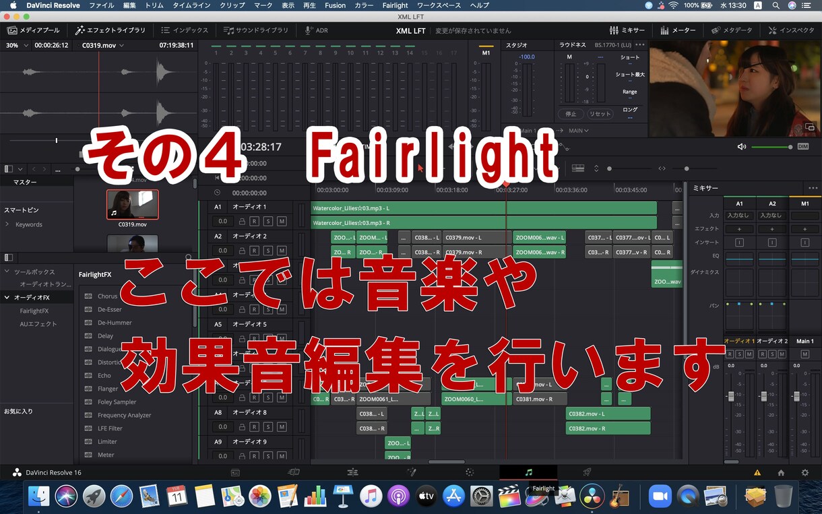This screenshot has width=822, height=514.
Task: Open the 30% waveform zoom dropdown
Action: 18,45
